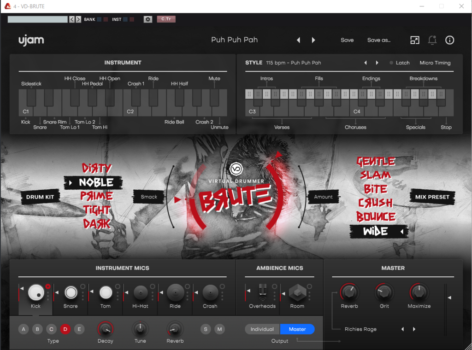Click the Save preset button

347,40
